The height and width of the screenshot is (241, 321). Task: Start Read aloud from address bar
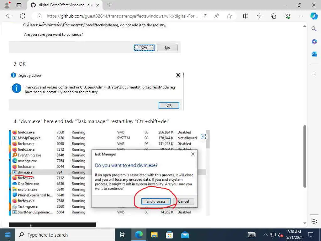pos(217,16)
